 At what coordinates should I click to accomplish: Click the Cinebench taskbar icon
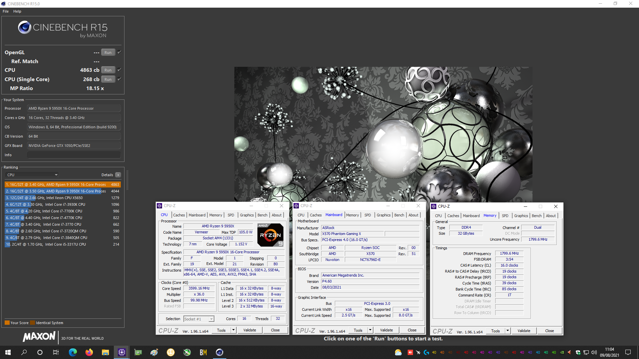pyautogui.click(x=219, y=352)
